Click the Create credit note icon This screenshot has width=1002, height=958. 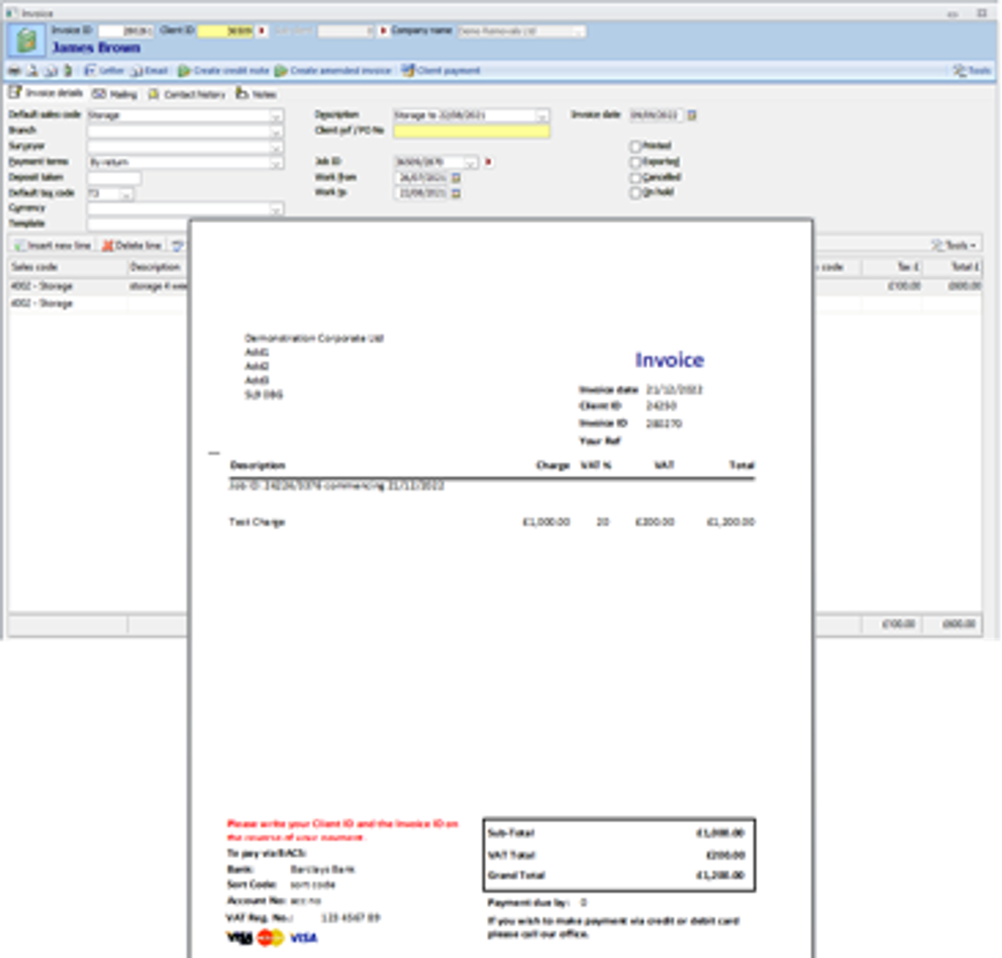pos(185,71)
